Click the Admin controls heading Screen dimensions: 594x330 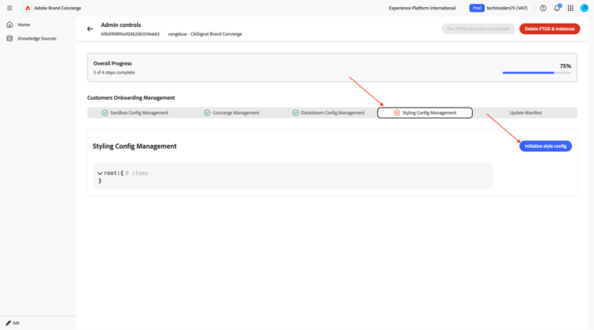pyautogui.click(x=121, y=25)
